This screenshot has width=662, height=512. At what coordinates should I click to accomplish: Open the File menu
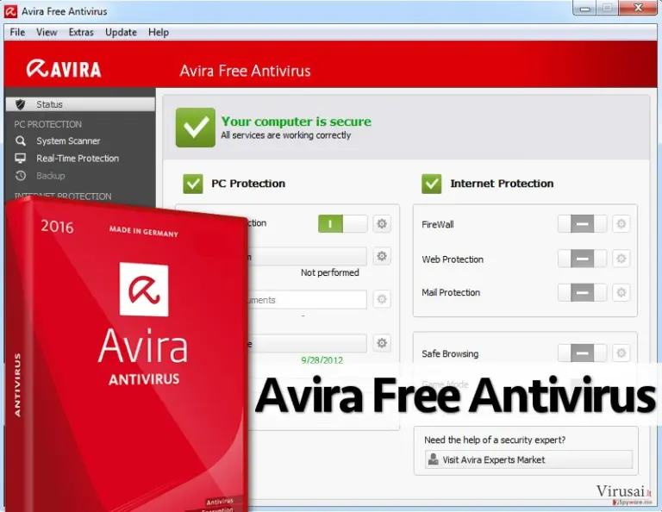(17, 32)
